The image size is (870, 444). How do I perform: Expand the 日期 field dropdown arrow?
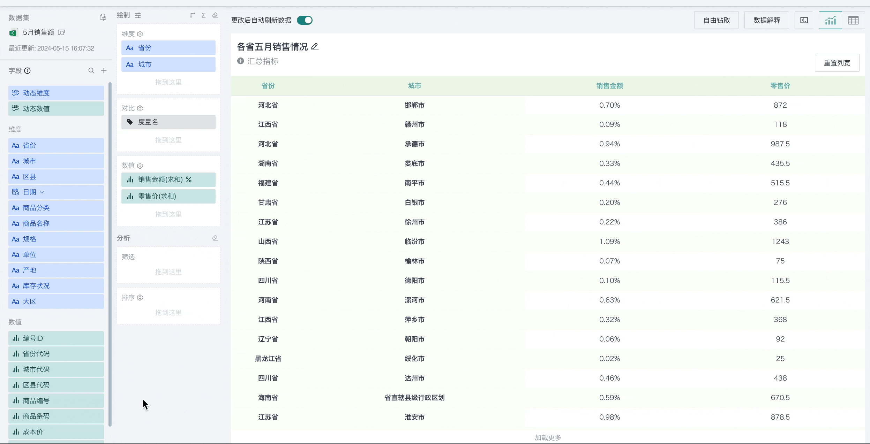pyautogui.click(x=42, y=192)
